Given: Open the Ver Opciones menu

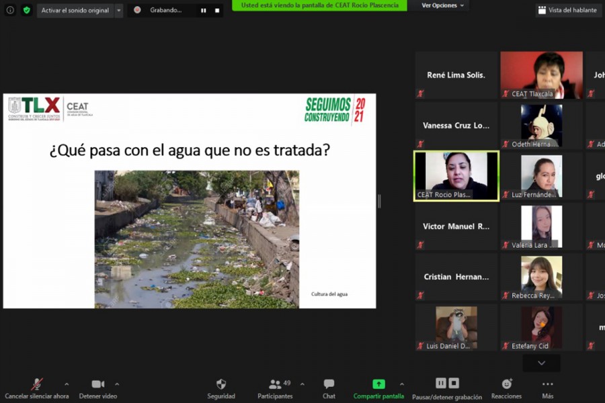Looking at the screenshot, I should pyautogui.click(x=442, y=5).
